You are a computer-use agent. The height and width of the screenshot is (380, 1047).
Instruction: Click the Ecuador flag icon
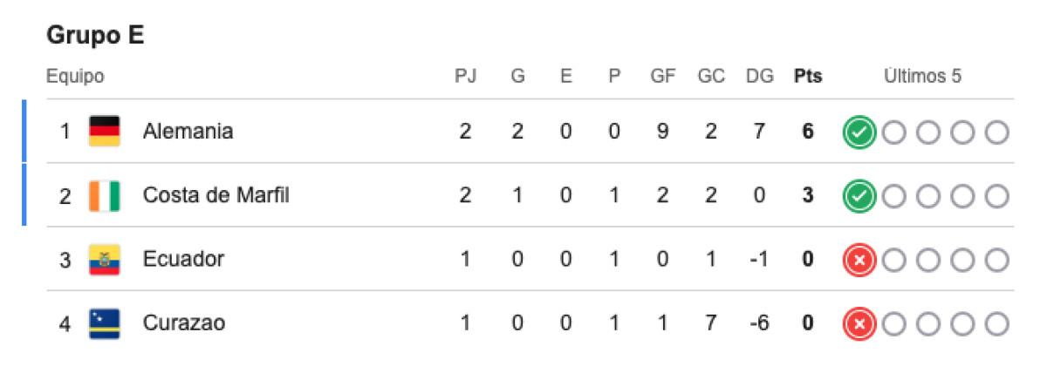(x=105, y=260)
